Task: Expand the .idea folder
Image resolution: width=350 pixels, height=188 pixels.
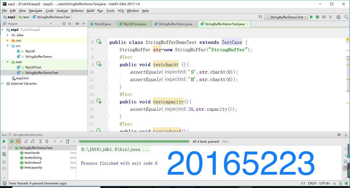Action: tap(8, 35)
